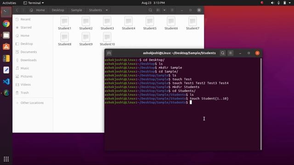Click the terminal search icon

222,53
